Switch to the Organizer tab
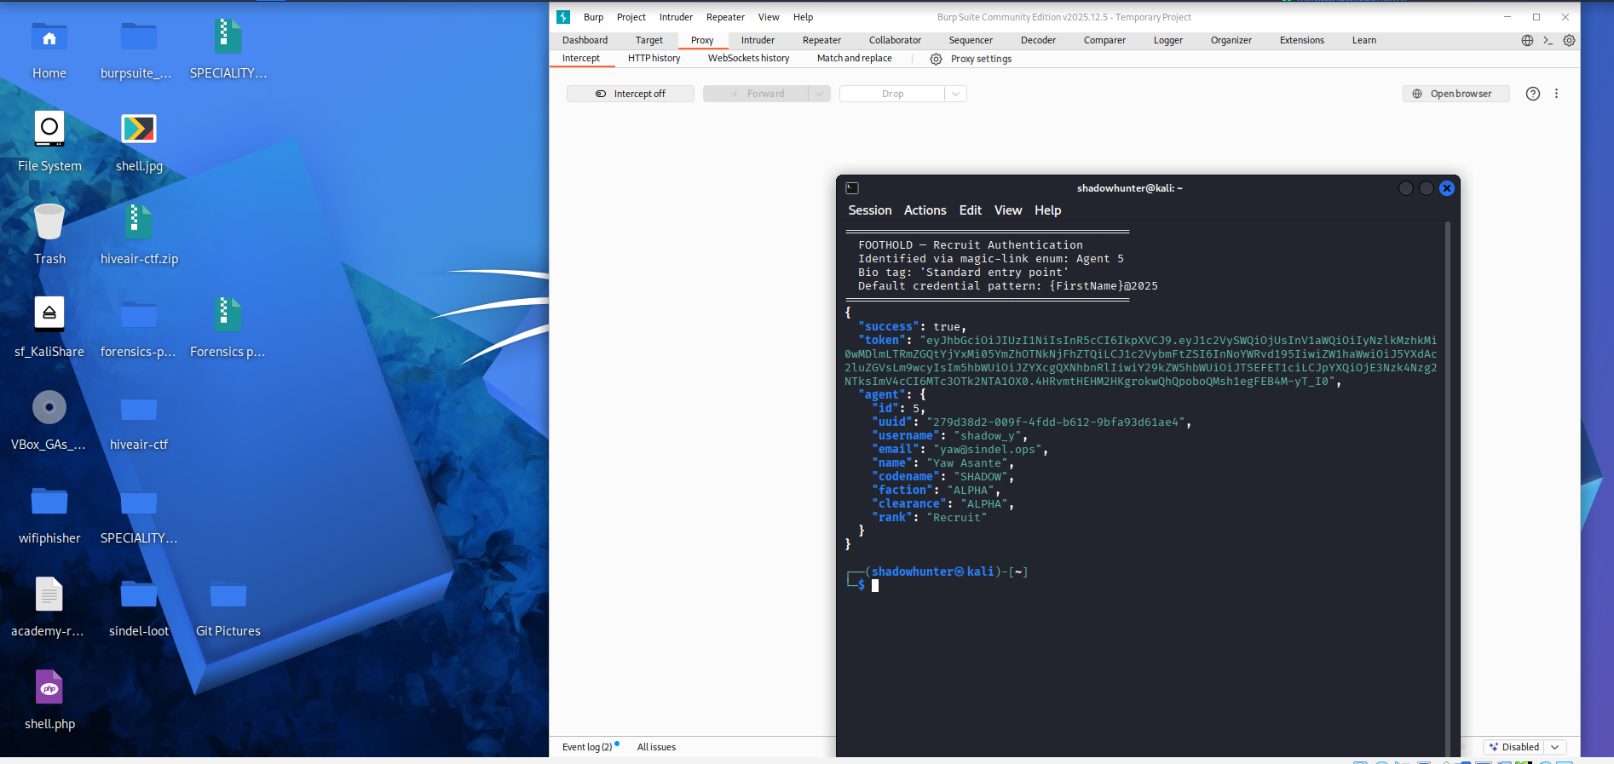 click(x=1231, y=40)
